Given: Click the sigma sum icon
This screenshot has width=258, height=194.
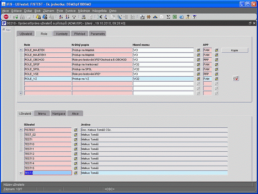Looking at the screenshot, I should [168, 17].
